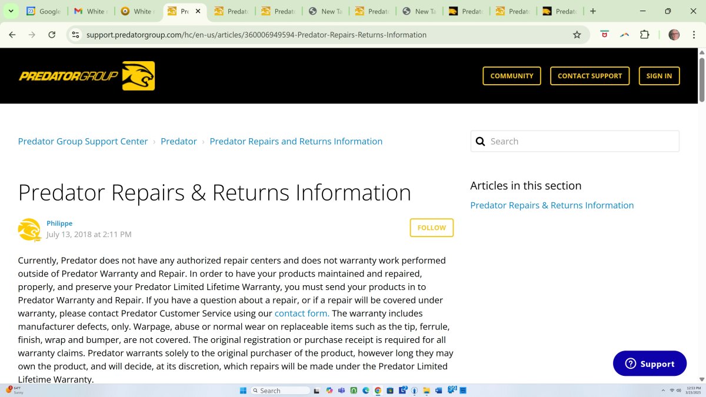This screenshot has height=397, width=706.
Task: Open a new browser tab with plus
Action: pyautogui.click(x=593, y=11)
